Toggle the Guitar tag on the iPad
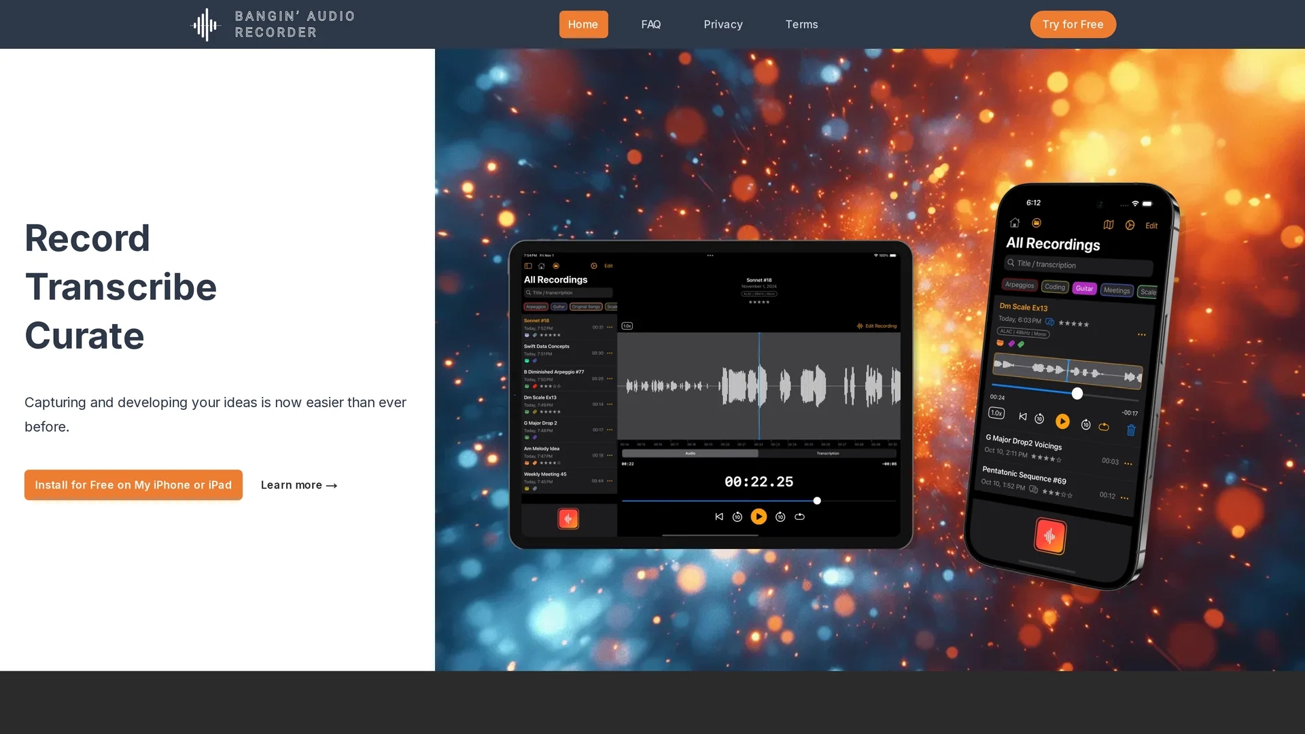Screen dimensions: 1305x734 click(559, 307)
